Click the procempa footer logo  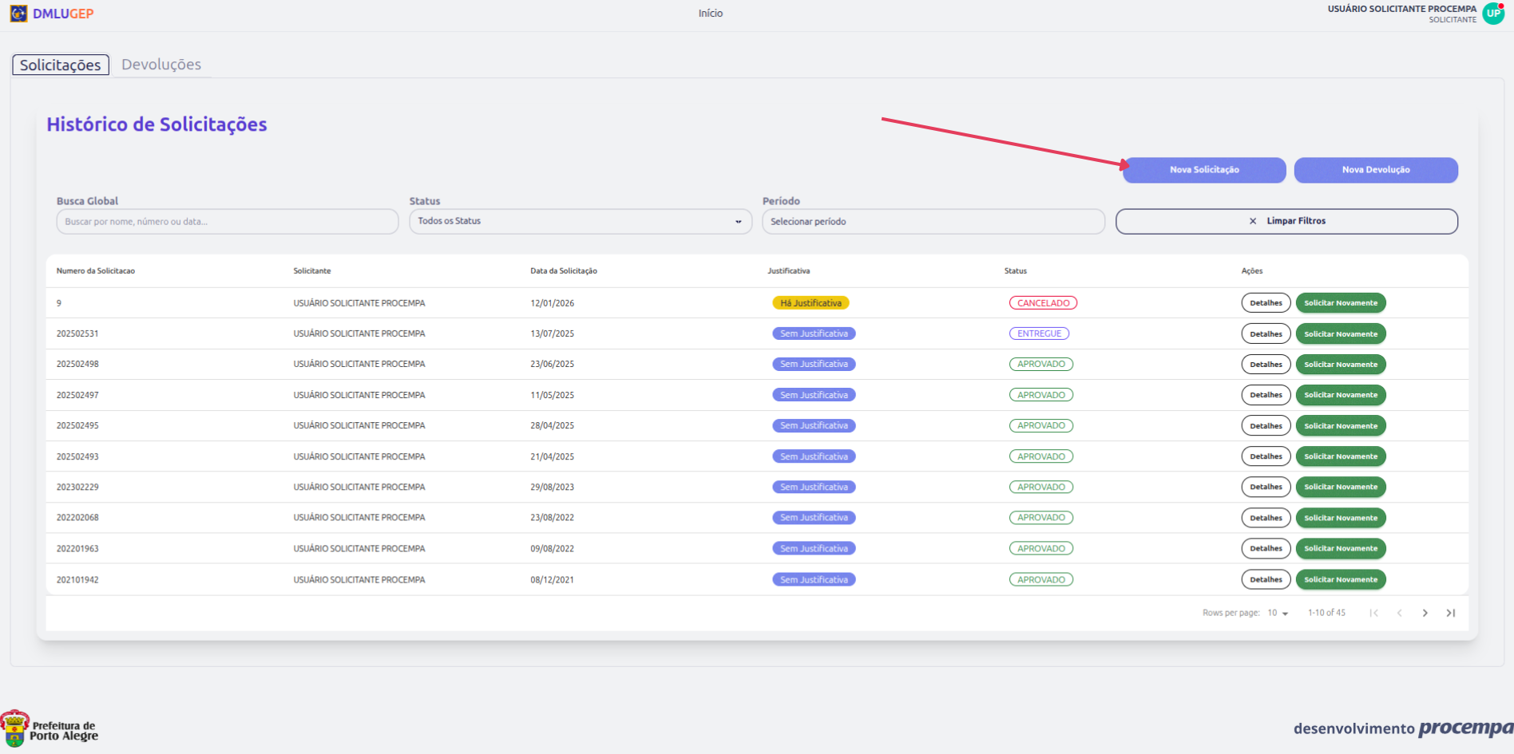pos(1464,728)
